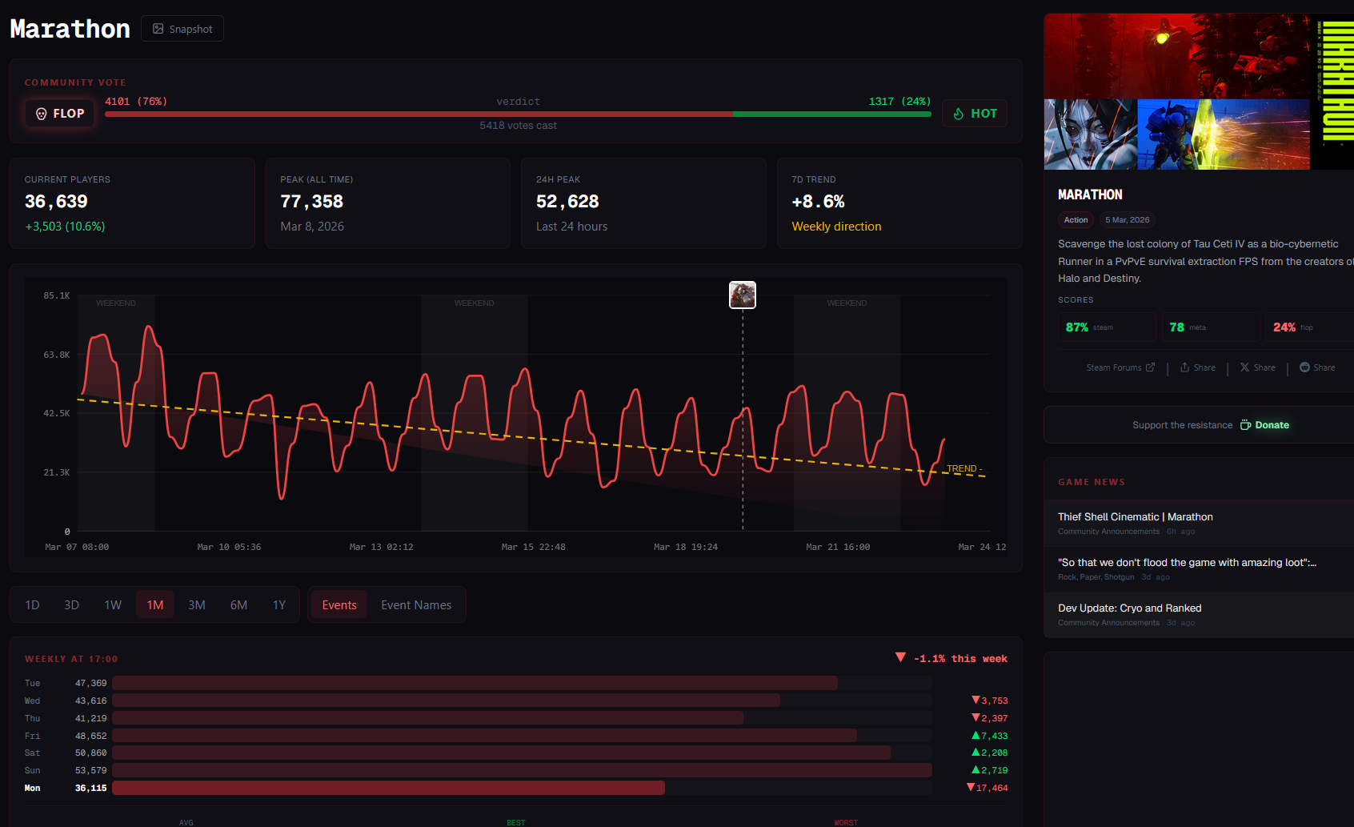Vote FLOP in the community vote
Viewport: 1354px width, 827px height.
pyautogui.click(x=60, y=114)
